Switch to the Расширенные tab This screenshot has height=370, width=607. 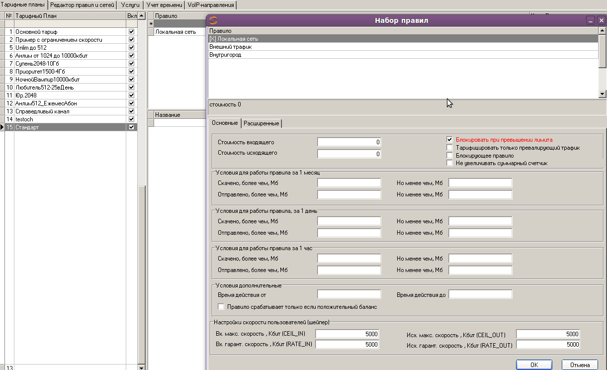pyautogui.click(x=261, y=123)
